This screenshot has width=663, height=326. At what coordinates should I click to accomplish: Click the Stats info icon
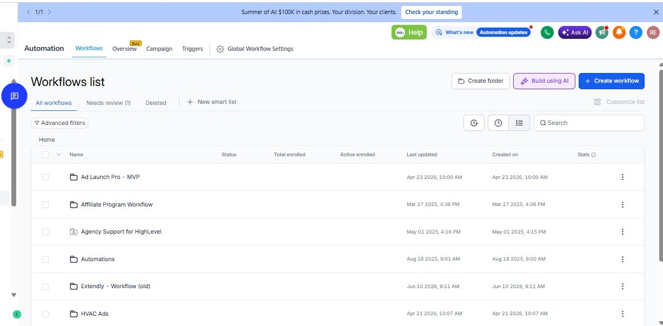tap(593, 155)
